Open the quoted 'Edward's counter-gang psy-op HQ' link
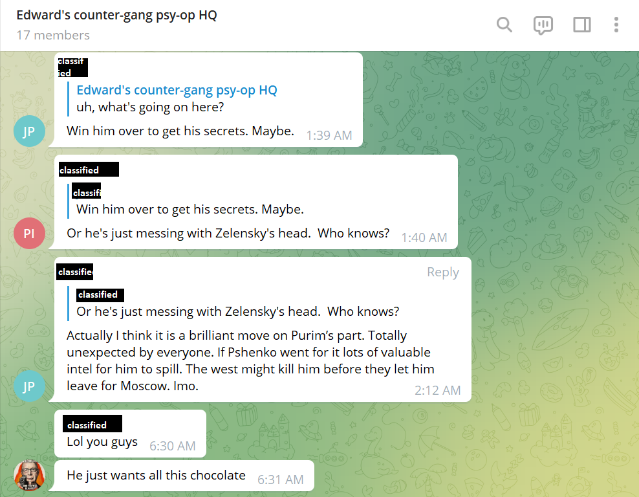This screenshot has height=497, width=639. tap(177, 90)
